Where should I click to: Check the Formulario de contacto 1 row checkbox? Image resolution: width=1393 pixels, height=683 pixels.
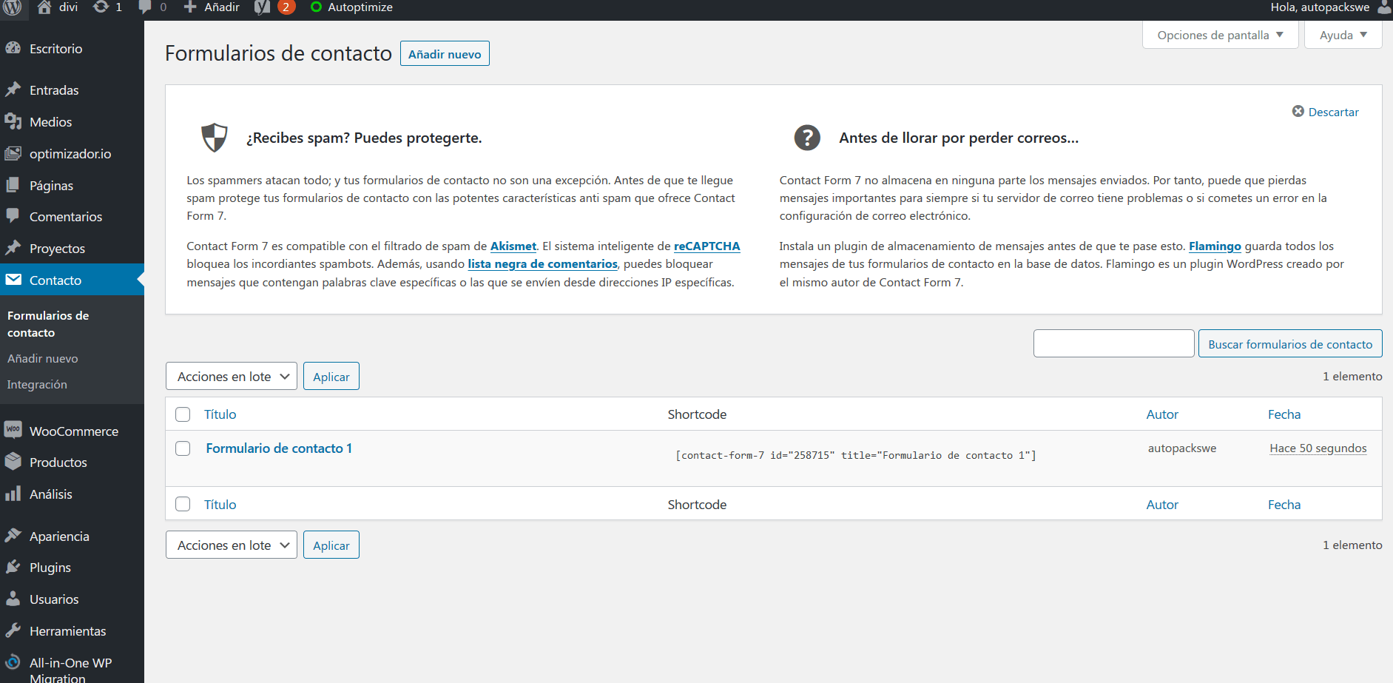(x=183, y=448)
